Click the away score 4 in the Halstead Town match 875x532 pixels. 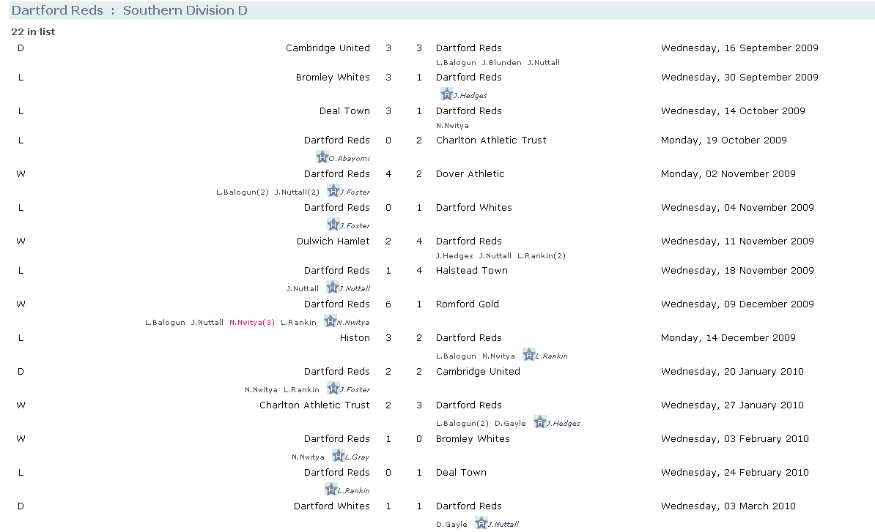pos(419,271)
